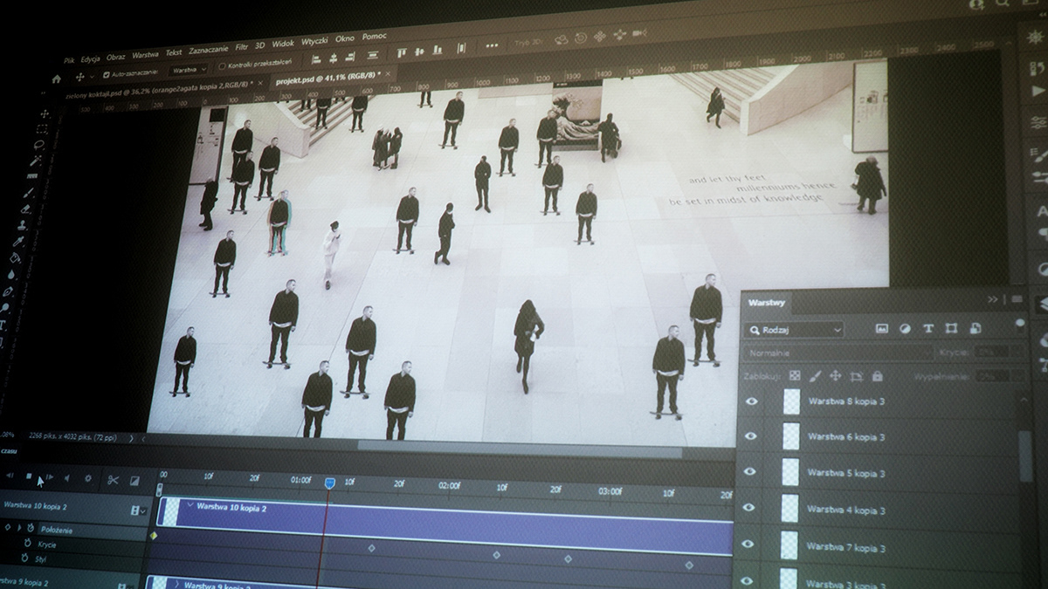Click yellow Położenie keyframe diamond
The image size is (1048, 589).
[x=154, y=536]
